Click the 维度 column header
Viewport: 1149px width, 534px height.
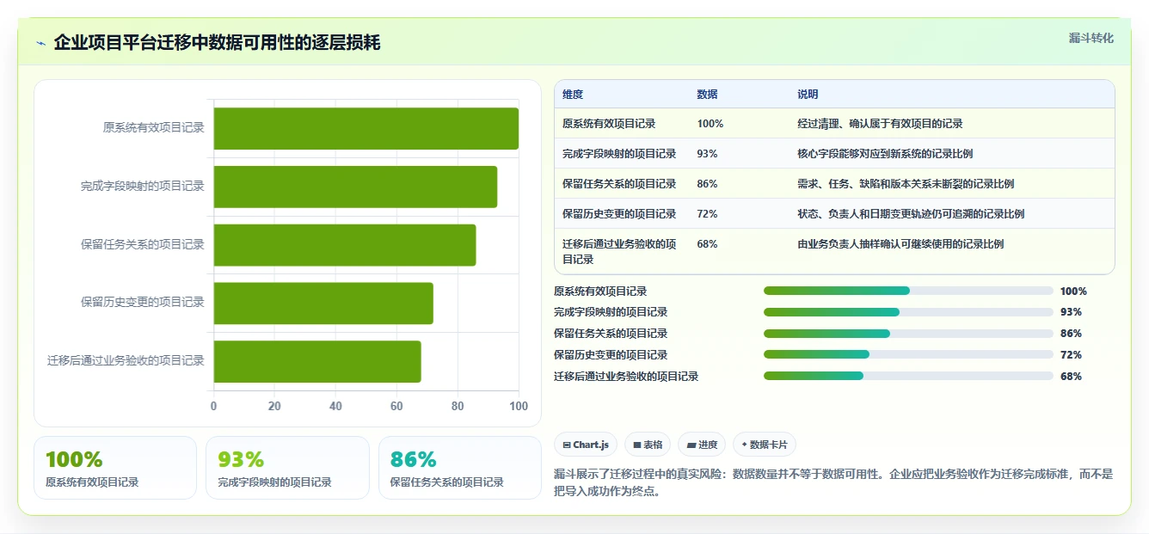(x=573, y=95)
